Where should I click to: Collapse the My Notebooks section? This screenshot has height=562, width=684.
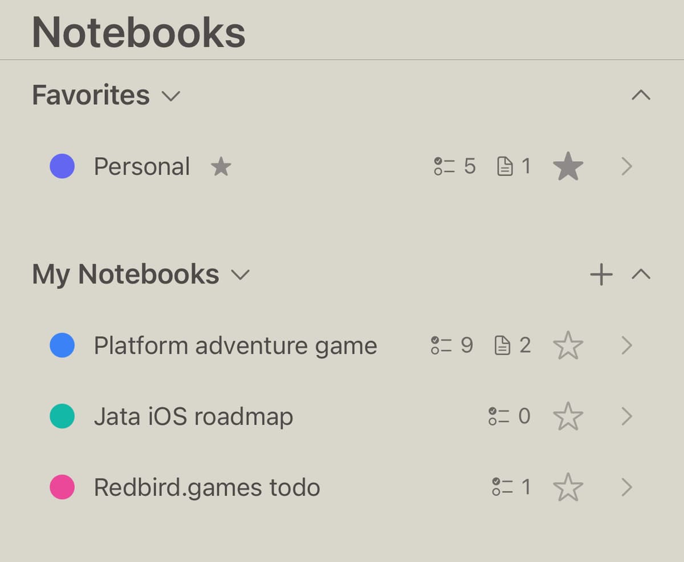641,274
